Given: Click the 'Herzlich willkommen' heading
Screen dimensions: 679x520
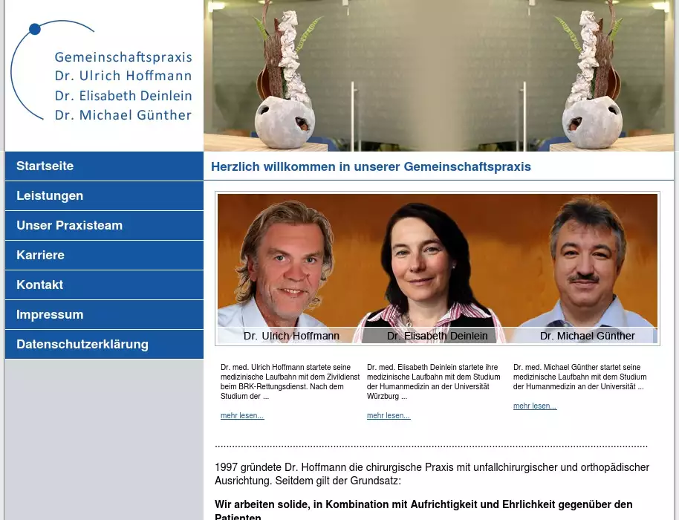Looking at the screenshot, I should (371, 167).
